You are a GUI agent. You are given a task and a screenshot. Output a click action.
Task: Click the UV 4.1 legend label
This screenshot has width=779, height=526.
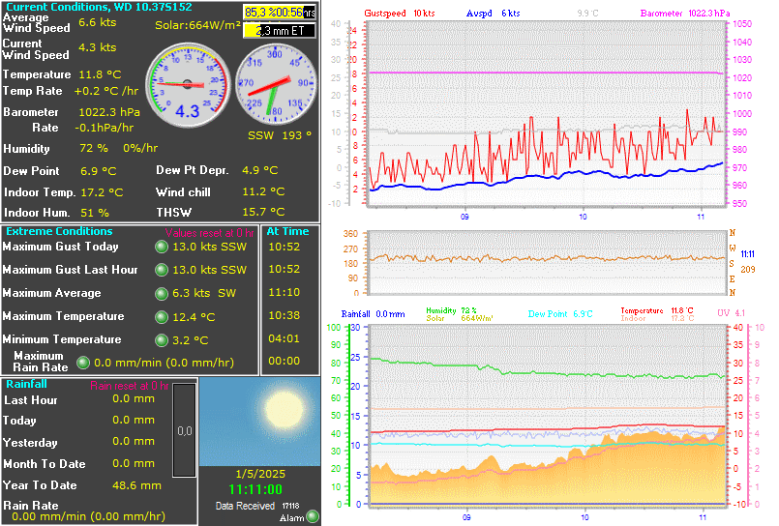(x=732, y=313)
